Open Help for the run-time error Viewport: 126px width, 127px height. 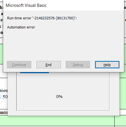click(107, 65)
